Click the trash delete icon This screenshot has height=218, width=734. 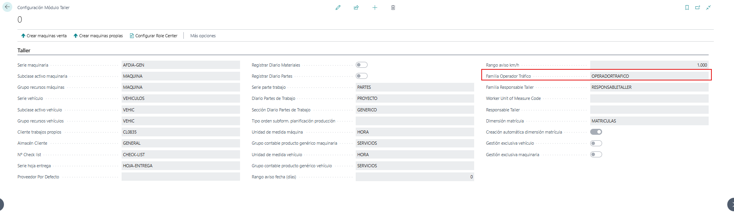point(393,8)
